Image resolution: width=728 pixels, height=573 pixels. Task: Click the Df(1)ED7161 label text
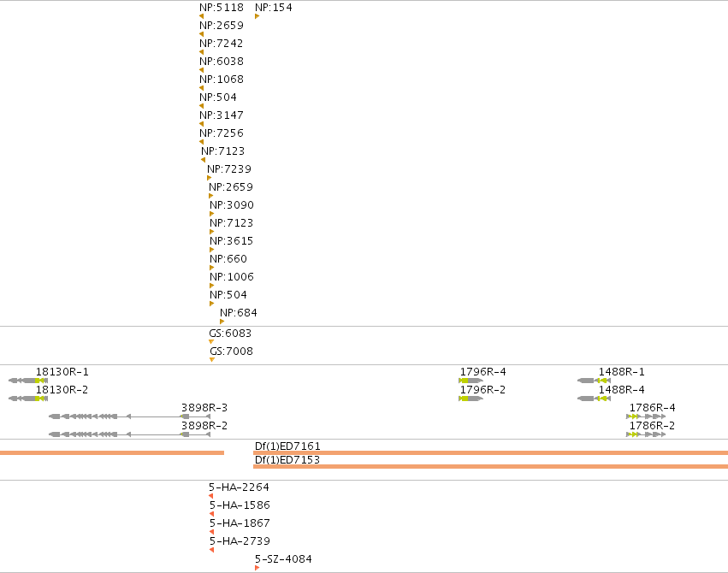point(287,446)
